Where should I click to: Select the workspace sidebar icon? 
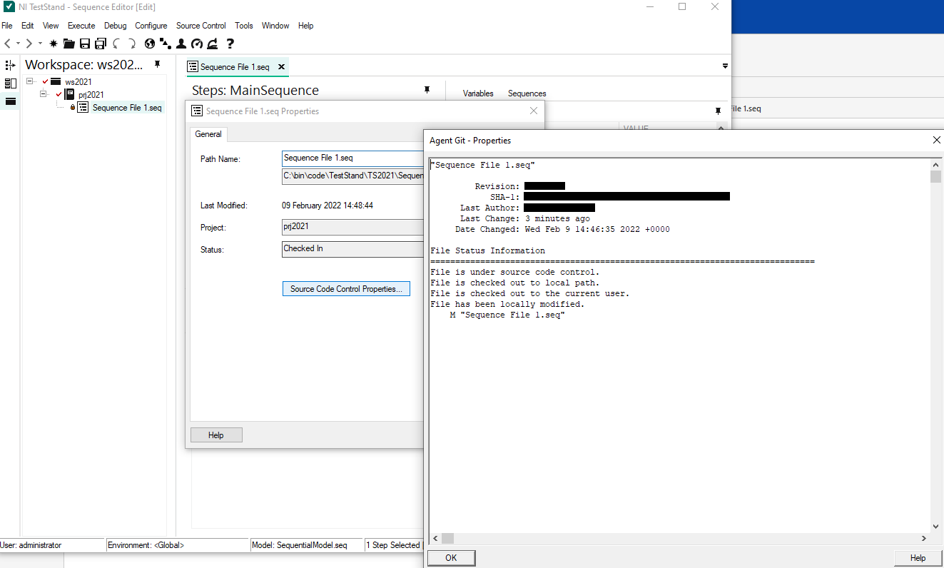click(11, 101)
